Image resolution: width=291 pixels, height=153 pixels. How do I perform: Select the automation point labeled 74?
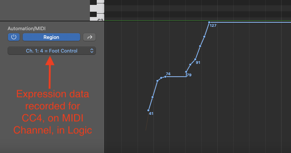pyautogui.click(x=165, y=77)
